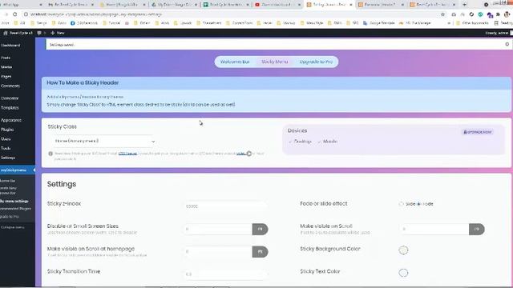The width and height of the screenshot is (513, 288).
Task: Open the Sticky Text Color picker
Action: pos(403,273)
